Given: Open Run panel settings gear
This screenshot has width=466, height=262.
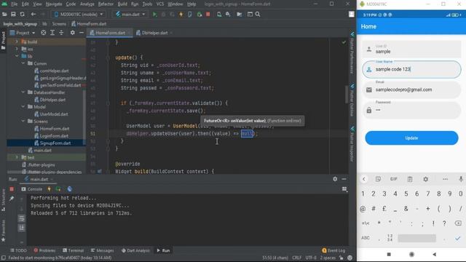Looking at the screenshot, I should (335, 179).
